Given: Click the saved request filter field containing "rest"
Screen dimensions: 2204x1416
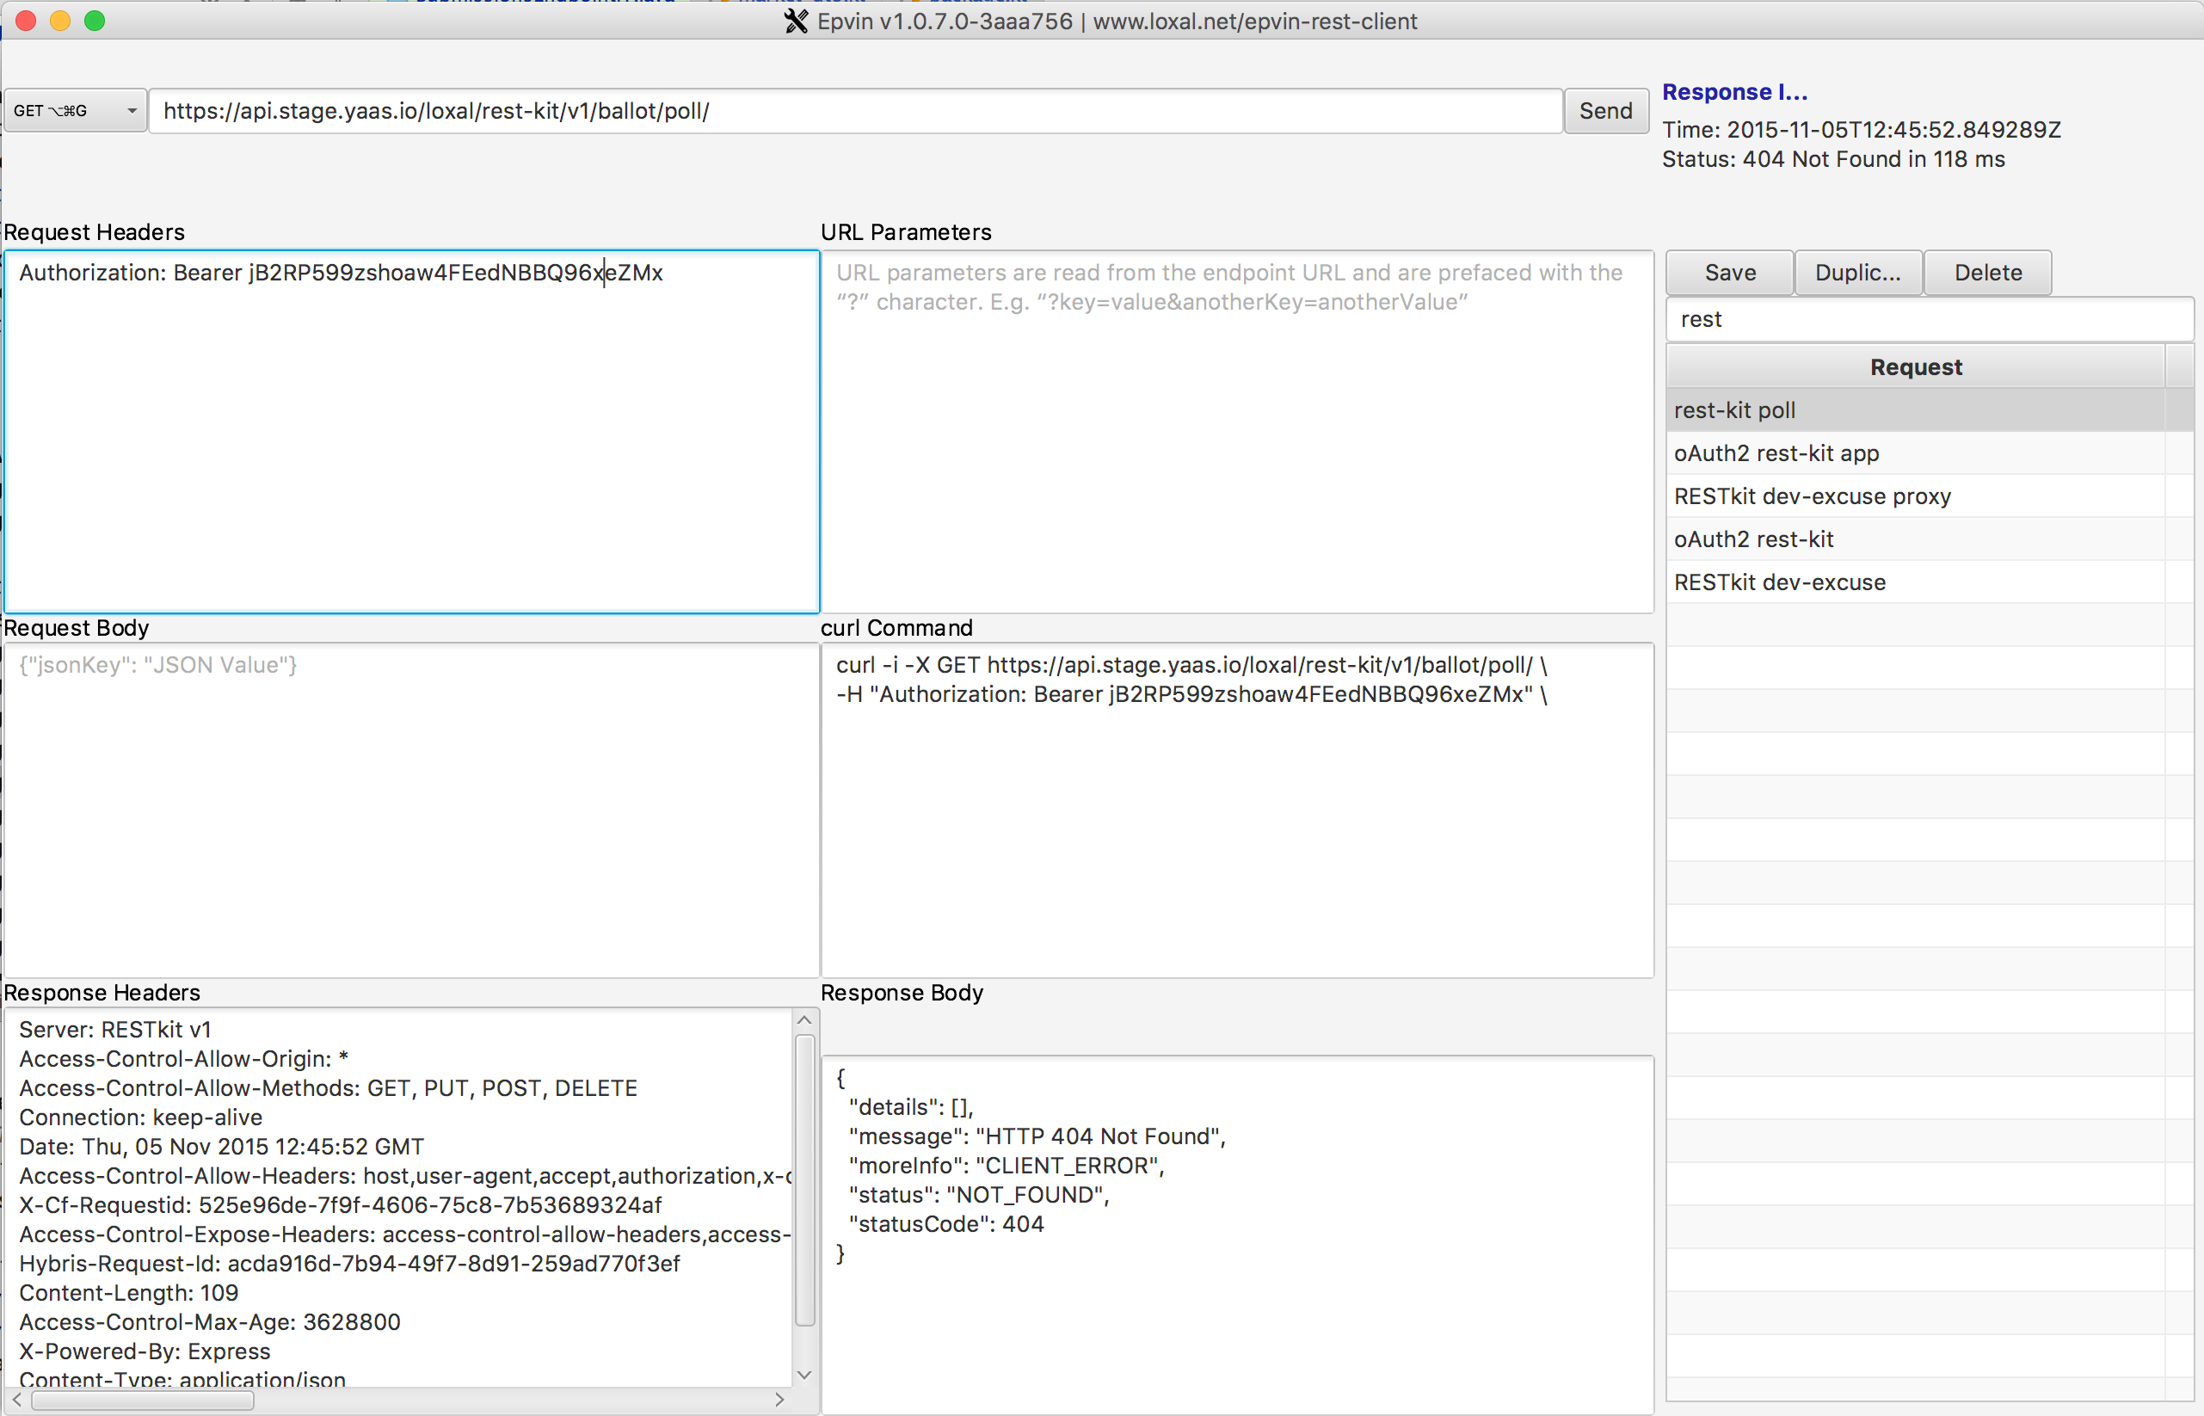Looking at the screenshot, I should 1929,319.
